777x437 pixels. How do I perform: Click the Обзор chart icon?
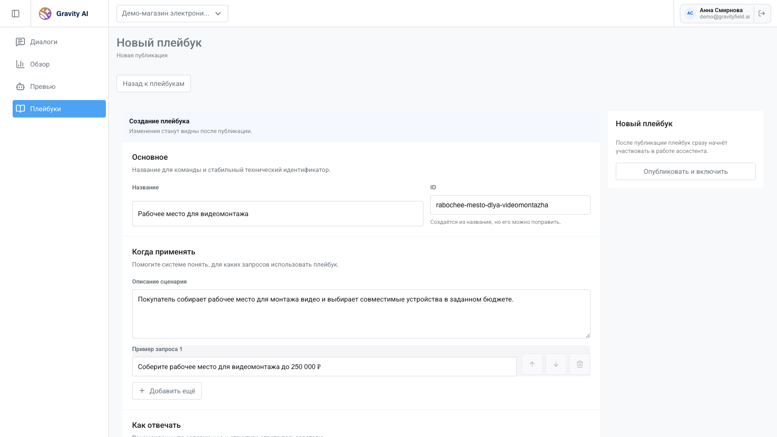(x=20, y=64)
